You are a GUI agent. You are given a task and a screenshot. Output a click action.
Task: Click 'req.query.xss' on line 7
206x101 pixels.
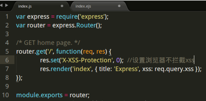point(174,69)
